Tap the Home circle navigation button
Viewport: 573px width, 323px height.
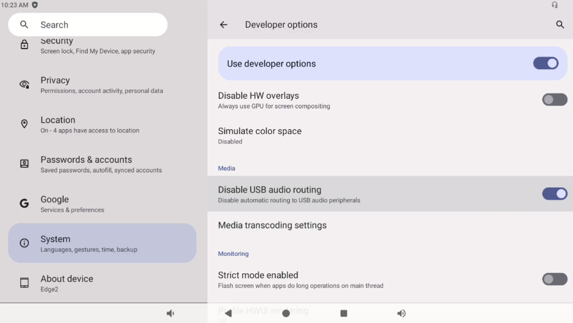pyautogui.click(x=286, y=313)
